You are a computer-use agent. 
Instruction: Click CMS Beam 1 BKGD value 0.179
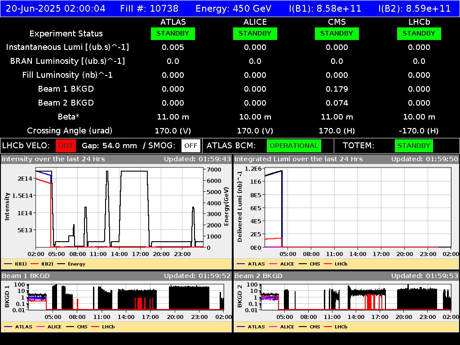pyautogui.click(x=337, y=89)
